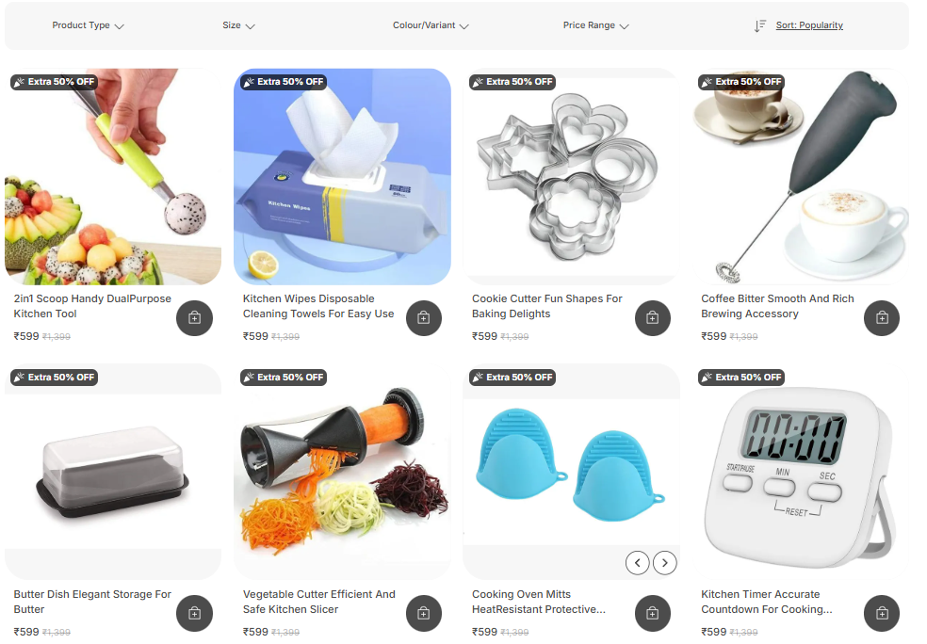
Task: Add Butter Dish to cart
Action: (194, 613)
